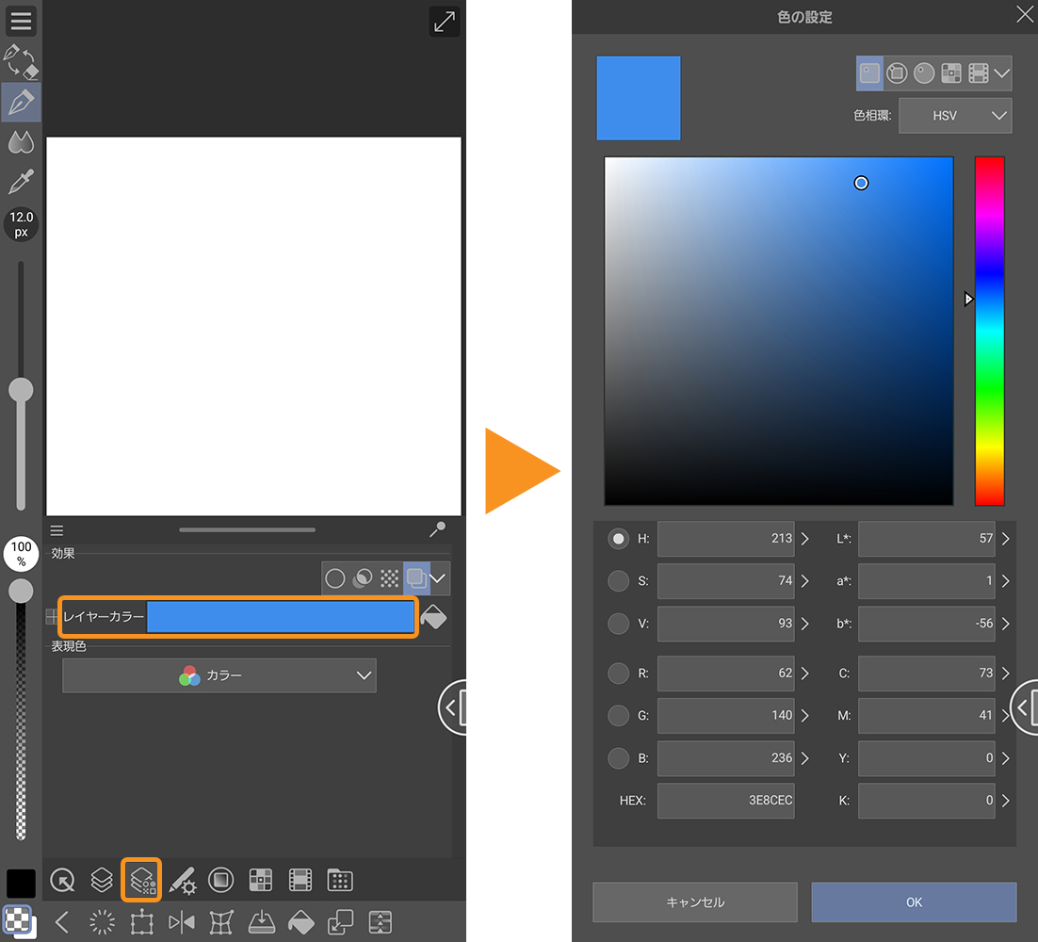Image resolution: width=1038 pixels, height=942 pixels.
Task: Click the expand canvas fullscreen icon
Action: click(x=445, y=22)
